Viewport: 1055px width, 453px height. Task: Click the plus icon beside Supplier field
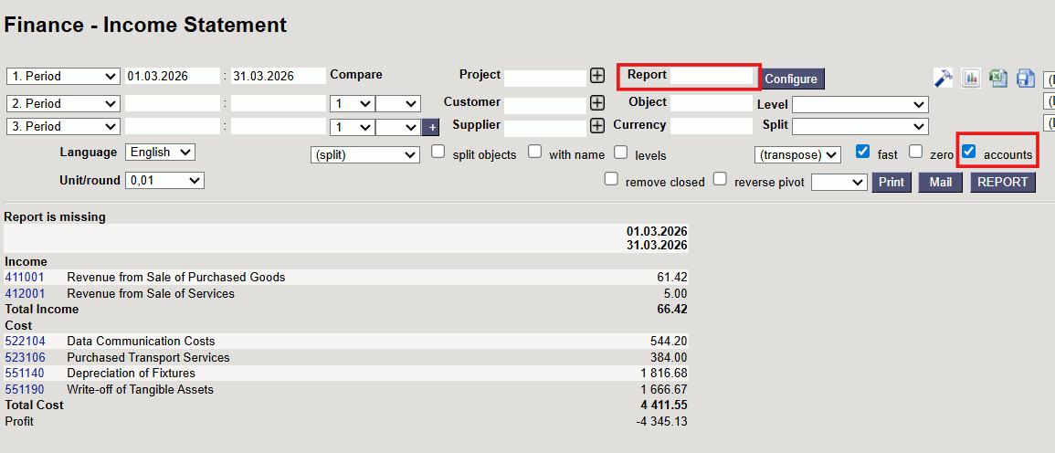pos(597,126)
